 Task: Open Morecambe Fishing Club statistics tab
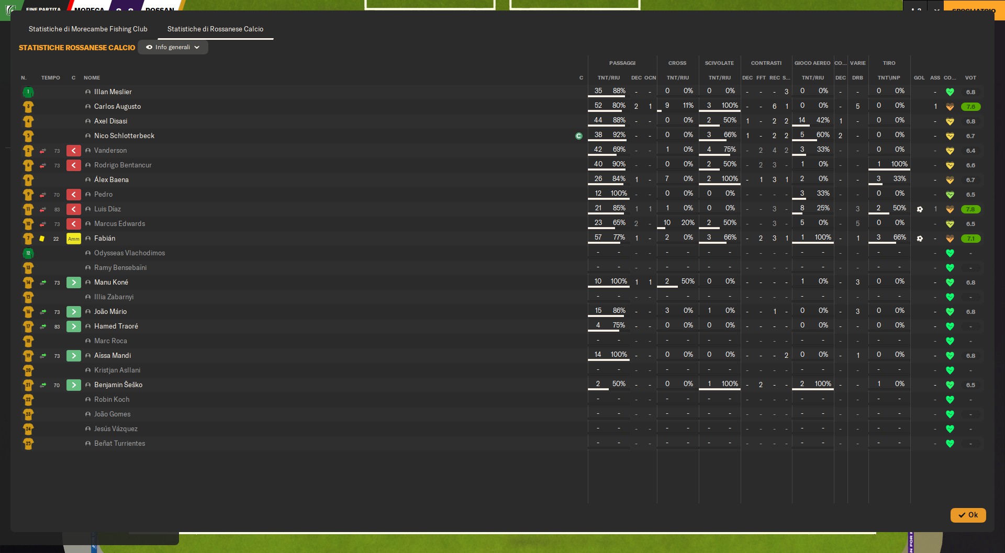[88, 29]
